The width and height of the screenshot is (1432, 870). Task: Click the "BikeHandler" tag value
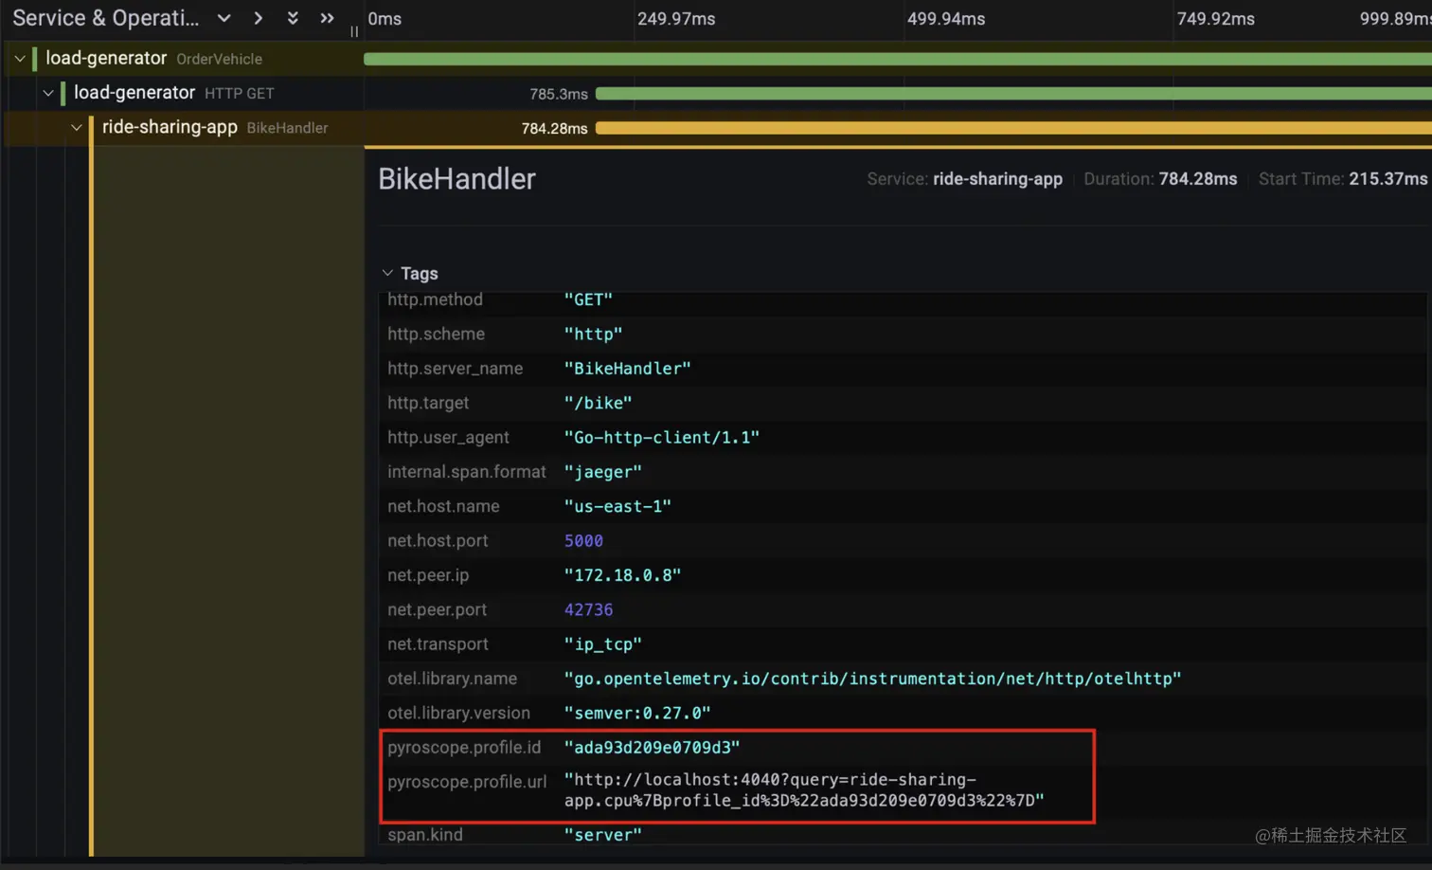(628, 369)
